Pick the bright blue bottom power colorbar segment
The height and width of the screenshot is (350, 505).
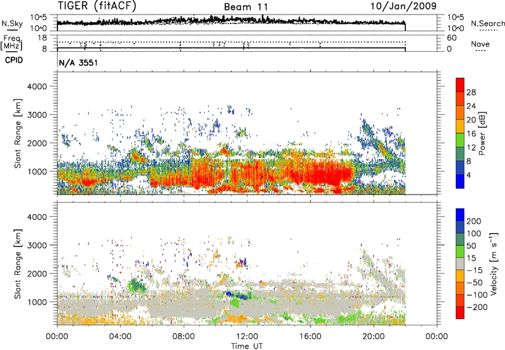pos(460,181)
